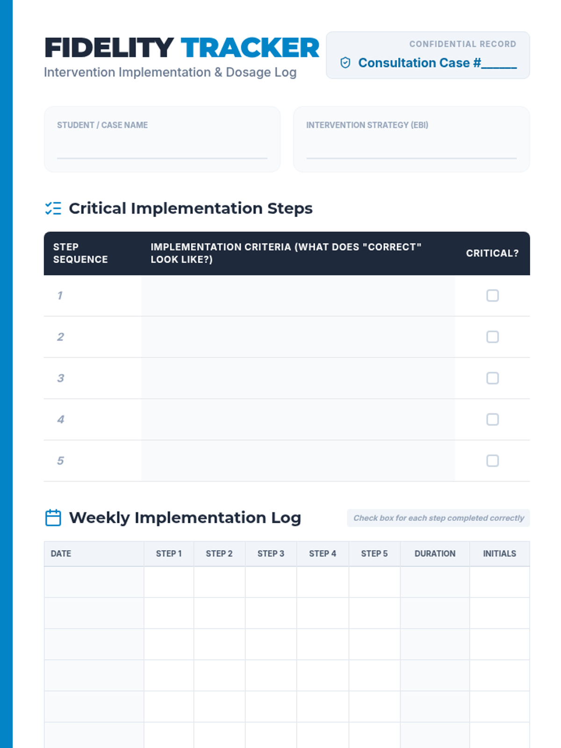
Task: Click the Consultation Case # blank line
Action: click(x=499, y=64)
